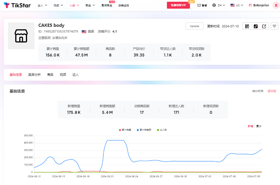Click the Enterprise badge icon
Viewport: 280px width, 185px height.
tap(250, 5)
